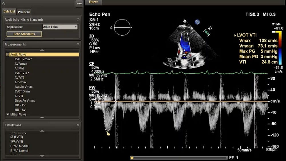Select E`/A` Lateral calculation

[19, 151]
